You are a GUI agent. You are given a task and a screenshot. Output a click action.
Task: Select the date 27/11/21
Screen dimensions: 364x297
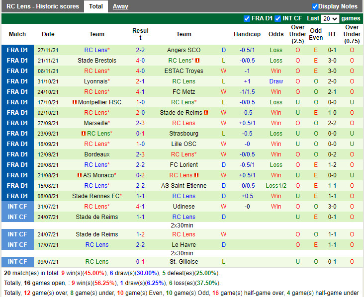point(48,50)
